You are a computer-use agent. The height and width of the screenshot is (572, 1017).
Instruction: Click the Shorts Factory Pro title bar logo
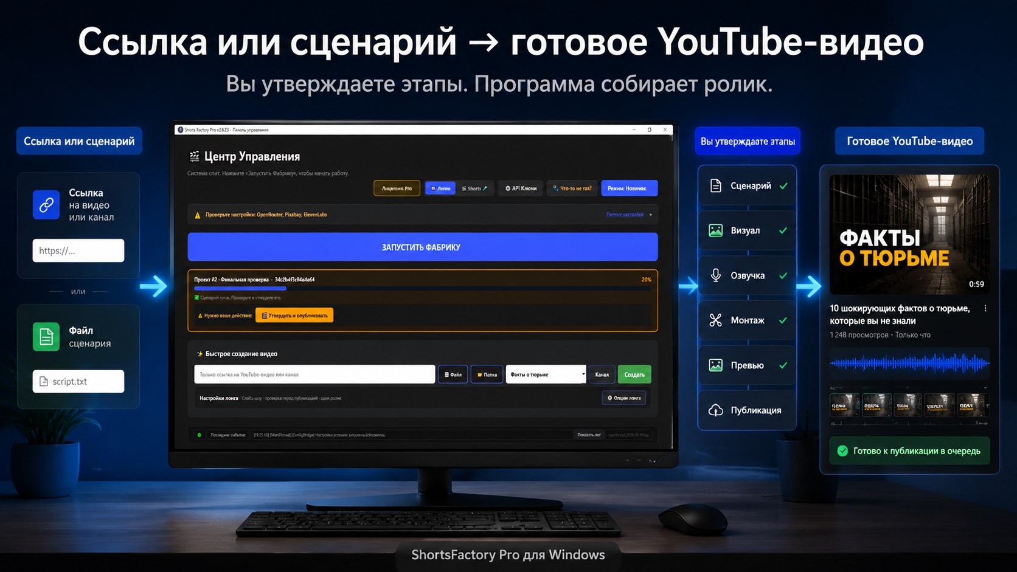click(180, 129)
